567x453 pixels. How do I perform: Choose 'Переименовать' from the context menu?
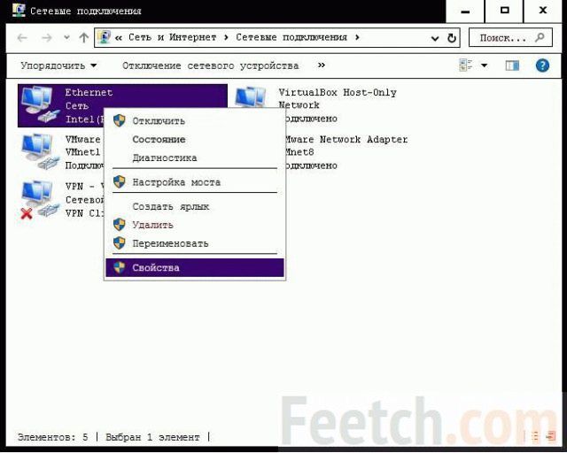tap(195, 243)
